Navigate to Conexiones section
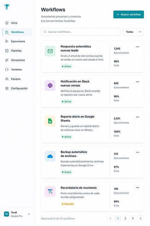The image size is (150, 226). pyautogui.click(x=17, y=60)
